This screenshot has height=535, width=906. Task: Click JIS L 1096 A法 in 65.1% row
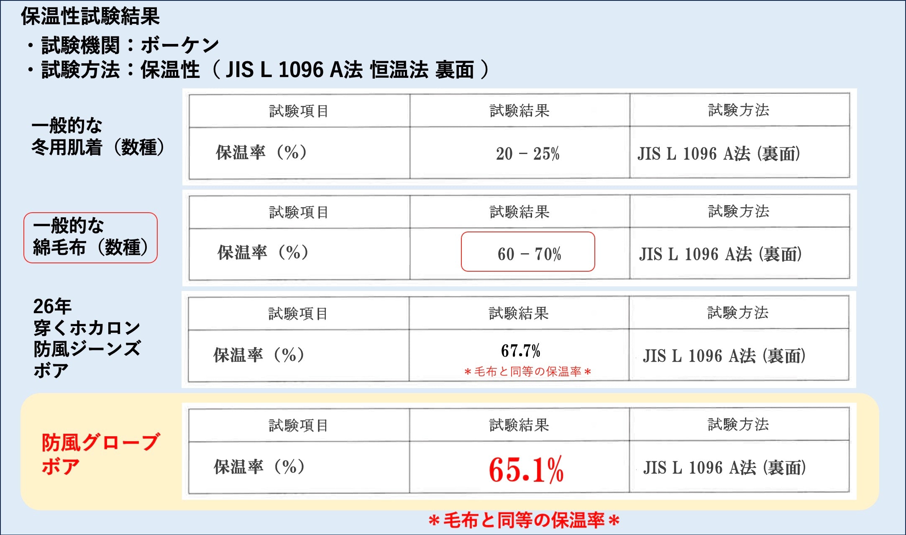point(725,468)
